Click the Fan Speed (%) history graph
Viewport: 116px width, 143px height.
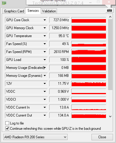coord(89,44)
